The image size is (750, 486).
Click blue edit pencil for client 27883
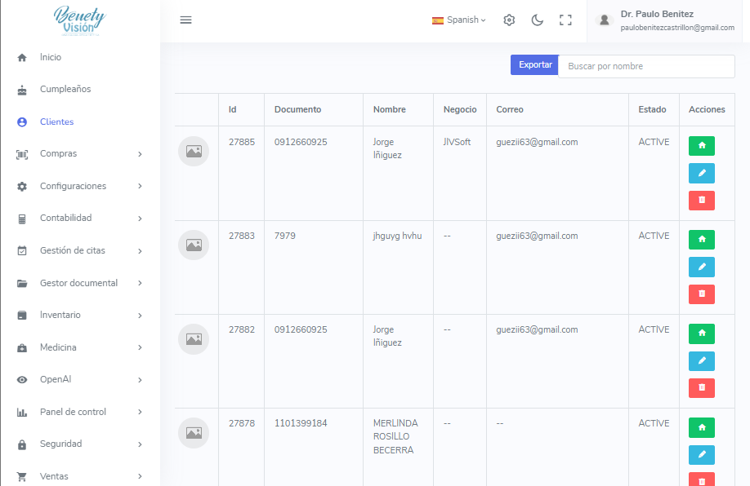(701, 267)
